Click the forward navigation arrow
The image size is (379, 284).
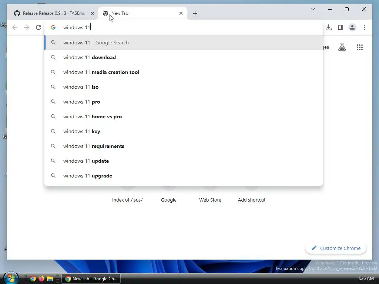27,27
